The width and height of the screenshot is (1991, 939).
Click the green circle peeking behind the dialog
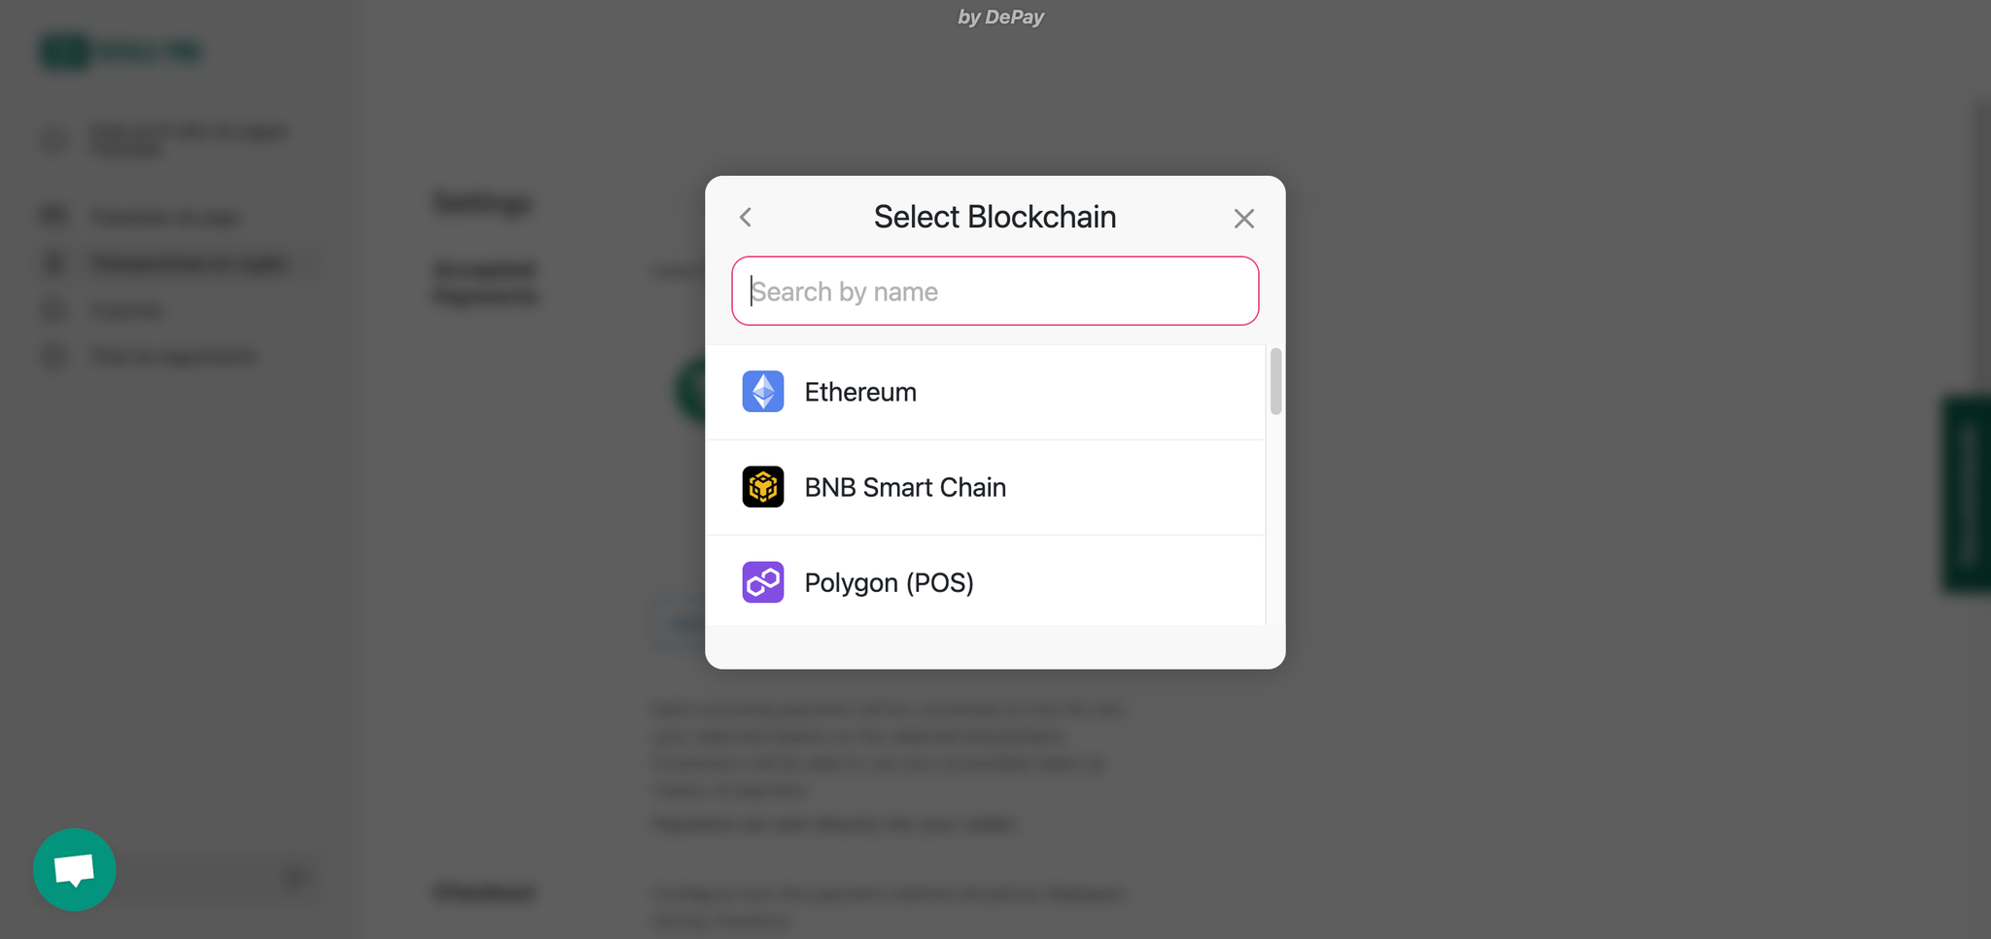690,389
